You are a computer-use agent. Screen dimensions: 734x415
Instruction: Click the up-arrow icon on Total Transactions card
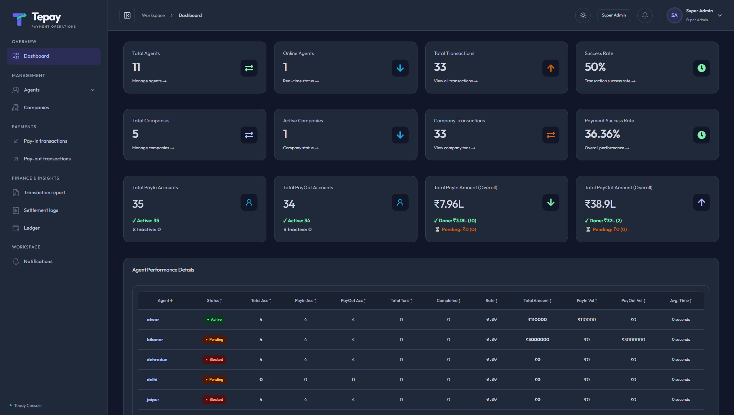tap(551, 68)
